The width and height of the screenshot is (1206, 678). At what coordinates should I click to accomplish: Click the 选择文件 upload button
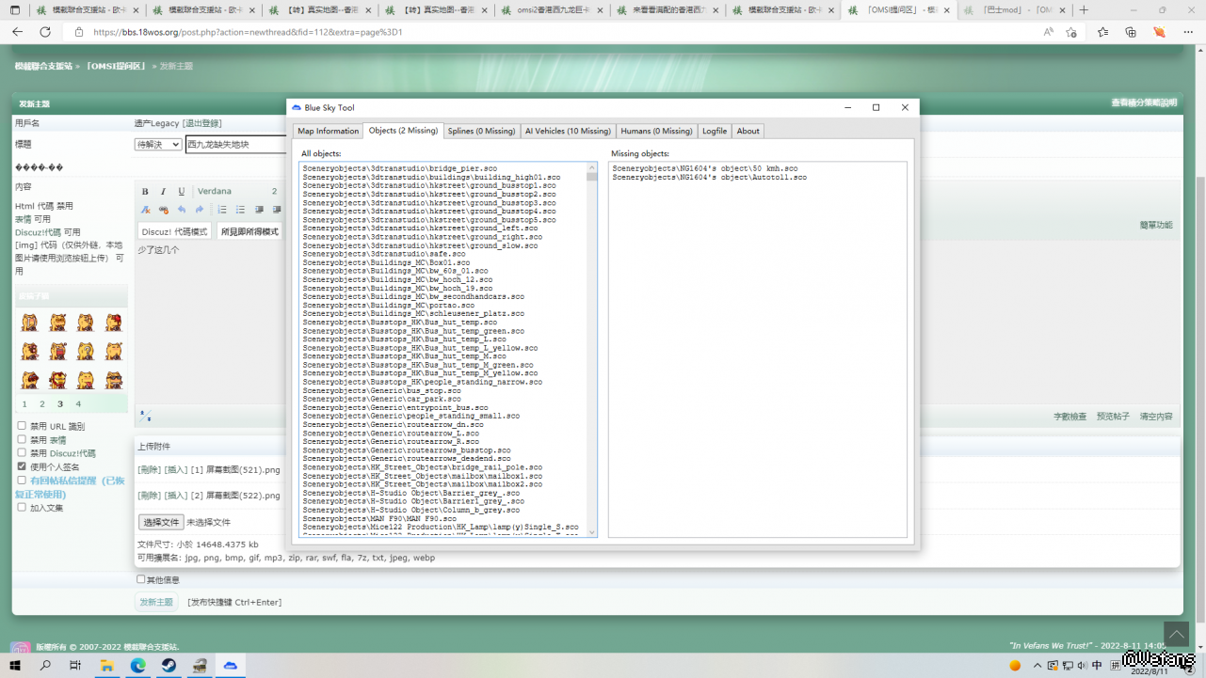coord(160,522)
